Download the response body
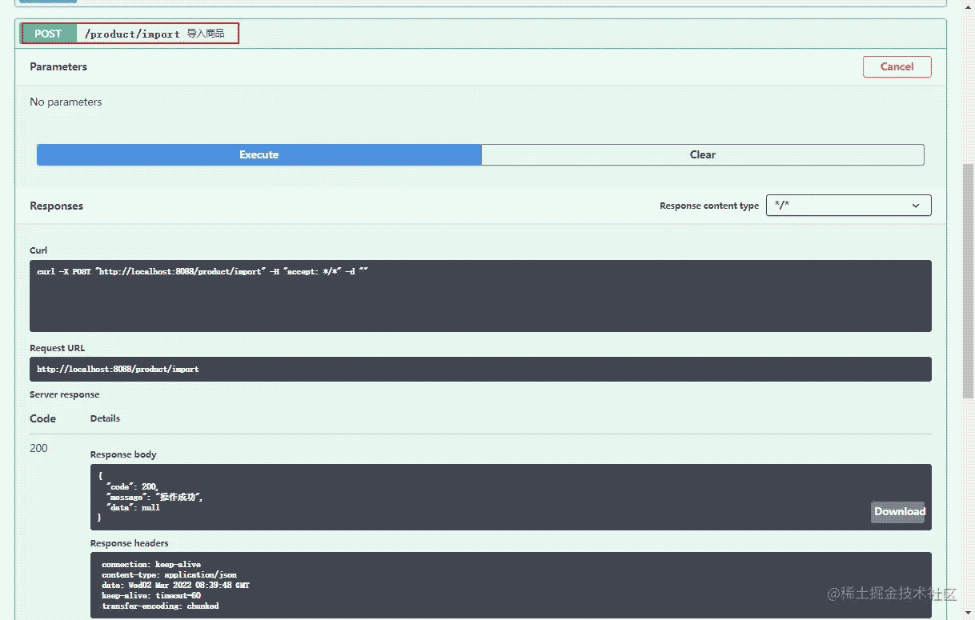Screen dimensions: 975x620 (x=899, y=512)
